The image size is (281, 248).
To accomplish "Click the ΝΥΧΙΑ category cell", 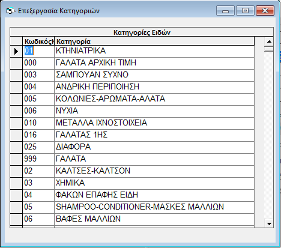I will 154,111.
